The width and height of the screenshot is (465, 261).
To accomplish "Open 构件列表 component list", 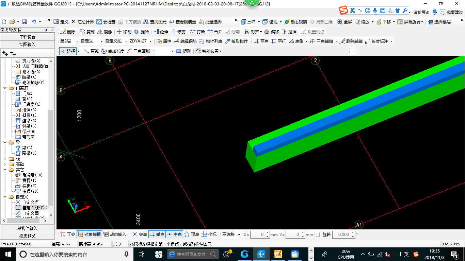I will (x=211, y=41).
